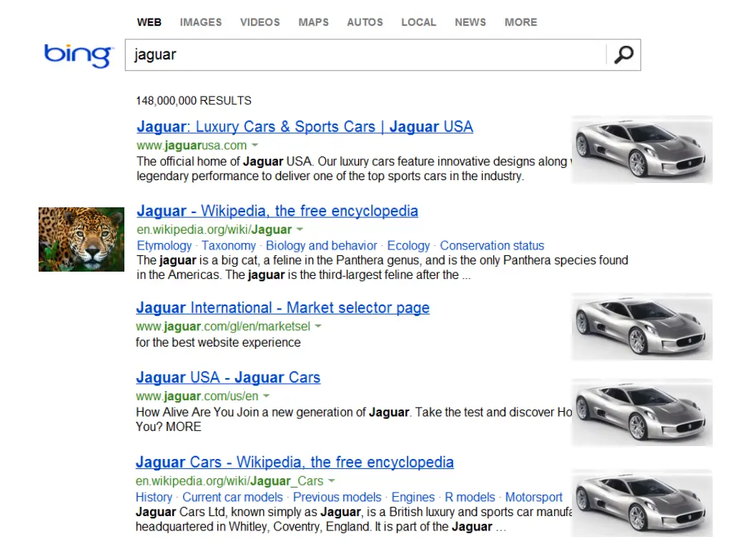Click the magnifying glass search icon
The width and height of the screenshot is (732, 549).
623,54
